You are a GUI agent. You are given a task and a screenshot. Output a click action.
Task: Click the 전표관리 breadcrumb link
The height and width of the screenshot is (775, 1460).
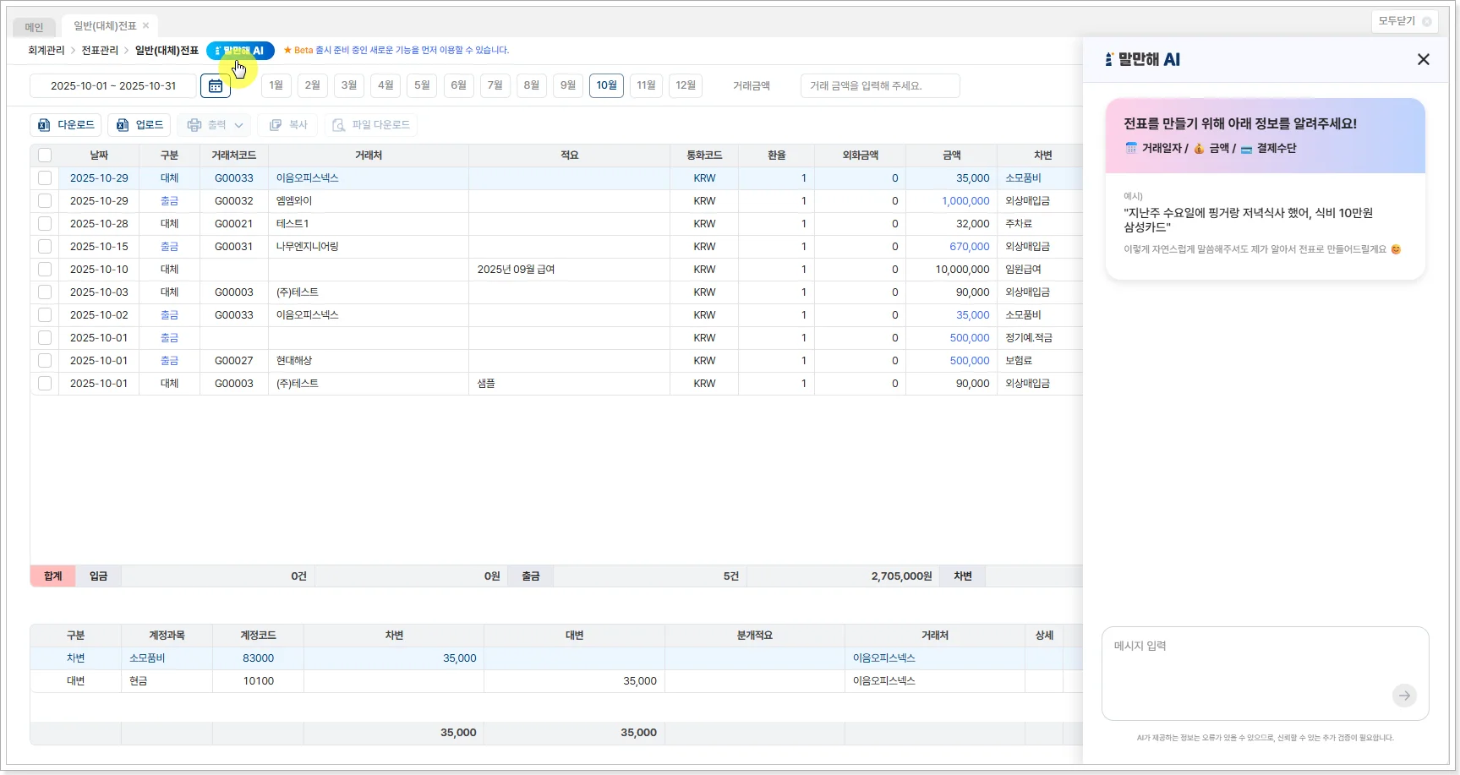100,51
